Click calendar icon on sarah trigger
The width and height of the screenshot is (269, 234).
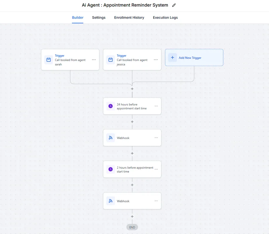click(48, 60)
